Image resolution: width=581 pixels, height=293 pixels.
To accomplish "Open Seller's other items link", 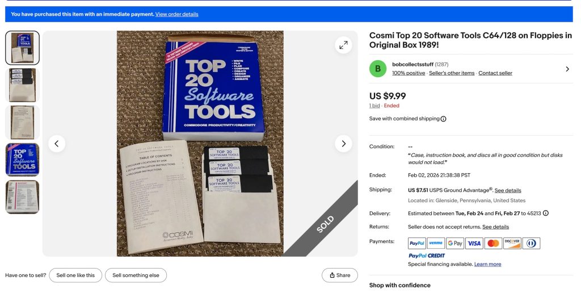I will point(452,73).
